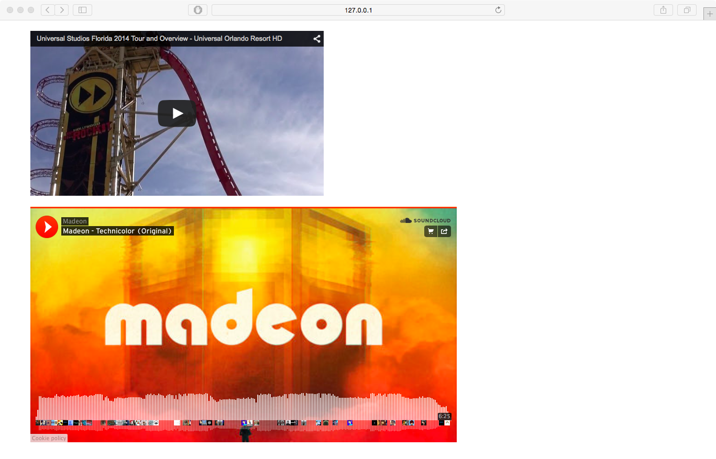The image size is (716, 459).
Task: Open a new tab with the plus button
Action: [710, 14]
